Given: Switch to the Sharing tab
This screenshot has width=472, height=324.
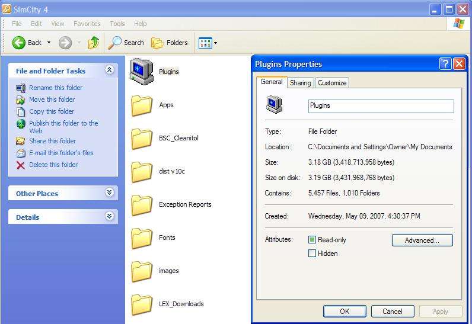Looking at the screenshot, I should point(301,83).
